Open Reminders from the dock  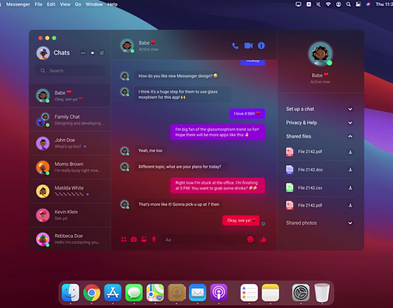click(249, 292)
